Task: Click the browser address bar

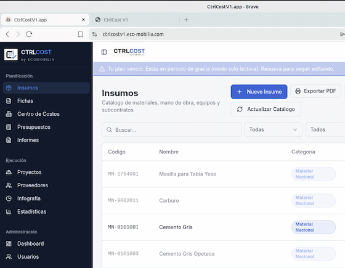Action: point(217,34)
